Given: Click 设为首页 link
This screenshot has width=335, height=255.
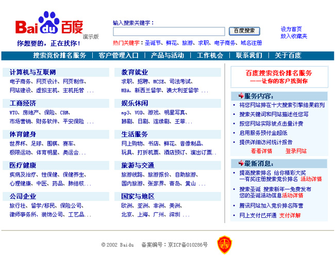Looking at the screenshot, I should (x=291, y=29).
